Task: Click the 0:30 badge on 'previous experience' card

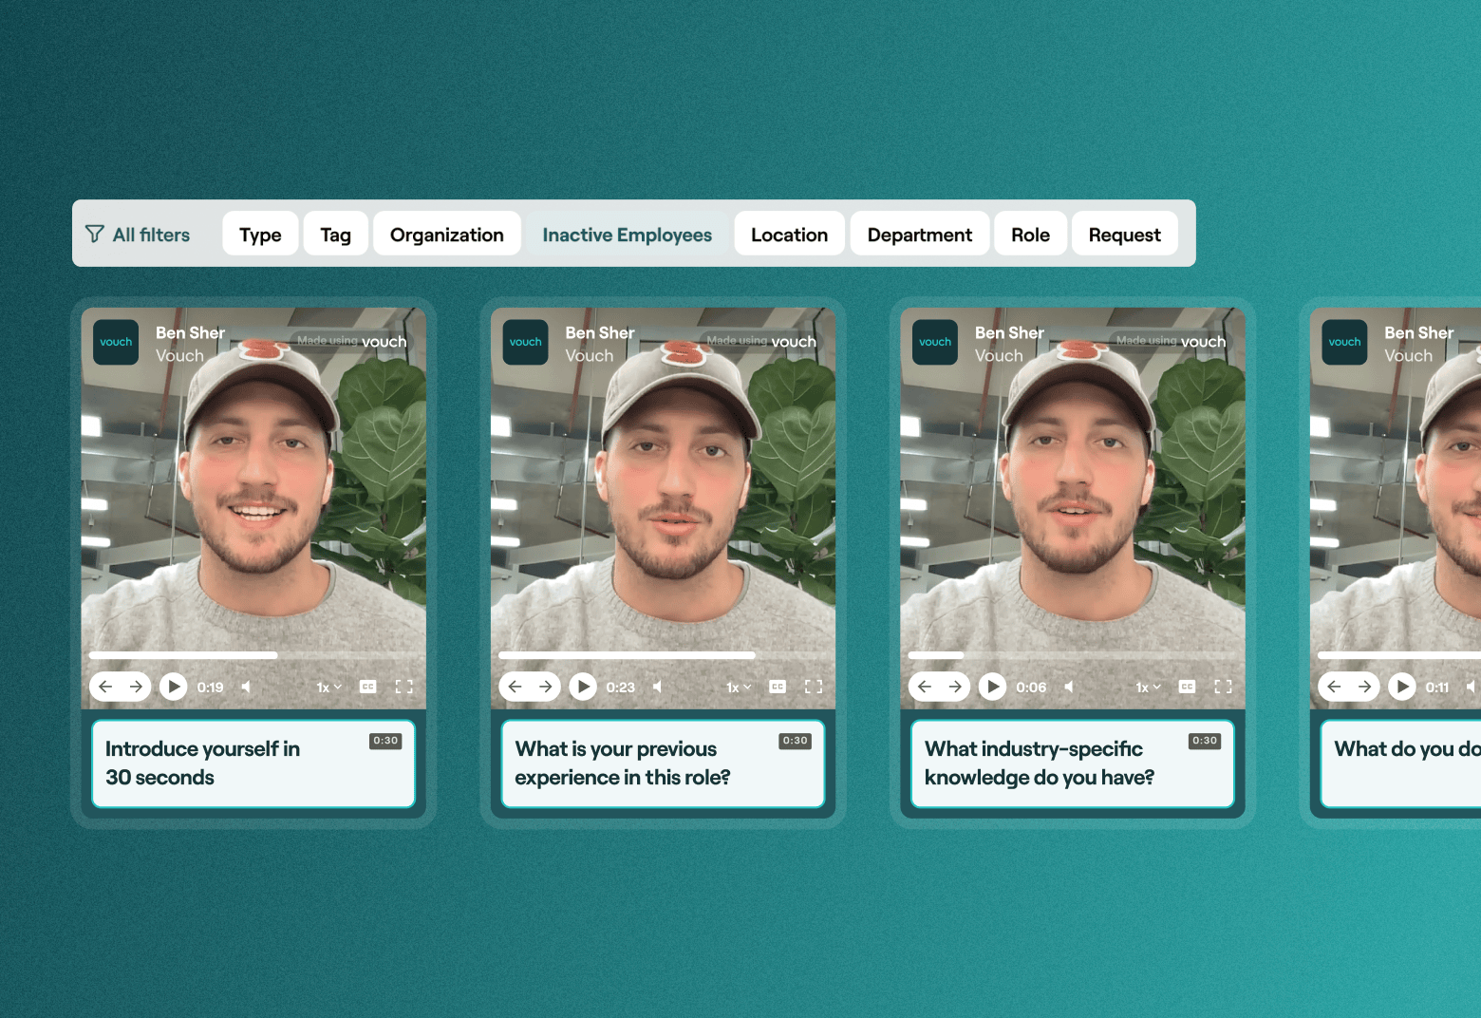Action: (795, 741)
